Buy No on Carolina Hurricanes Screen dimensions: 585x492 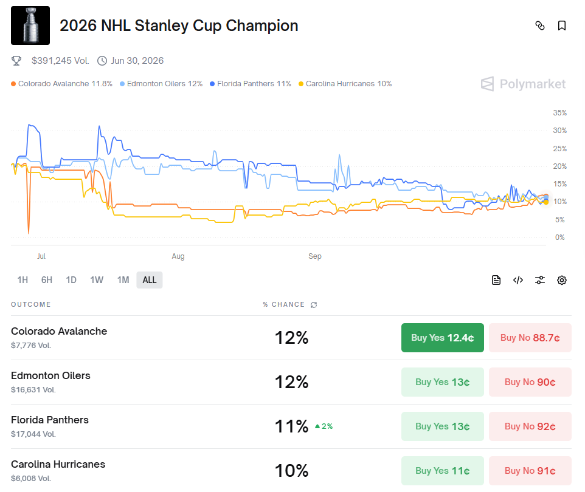click(x=530, y=471)
